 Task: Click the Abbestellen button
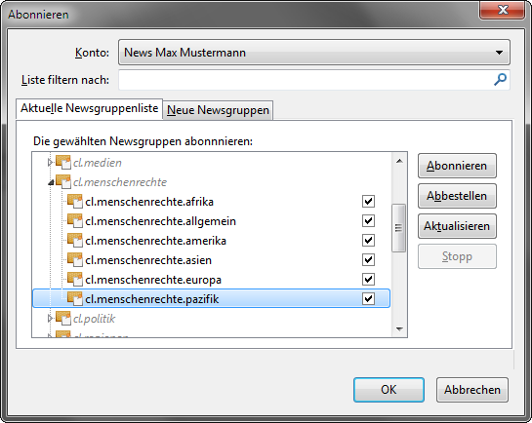(457, 196)
